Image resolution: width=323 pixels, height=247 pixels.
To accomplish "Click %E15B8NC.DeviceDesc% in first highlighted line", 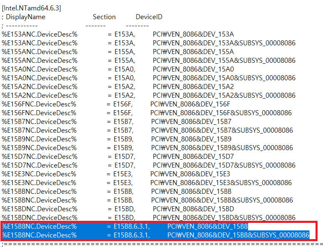I will tap(40, 227).
